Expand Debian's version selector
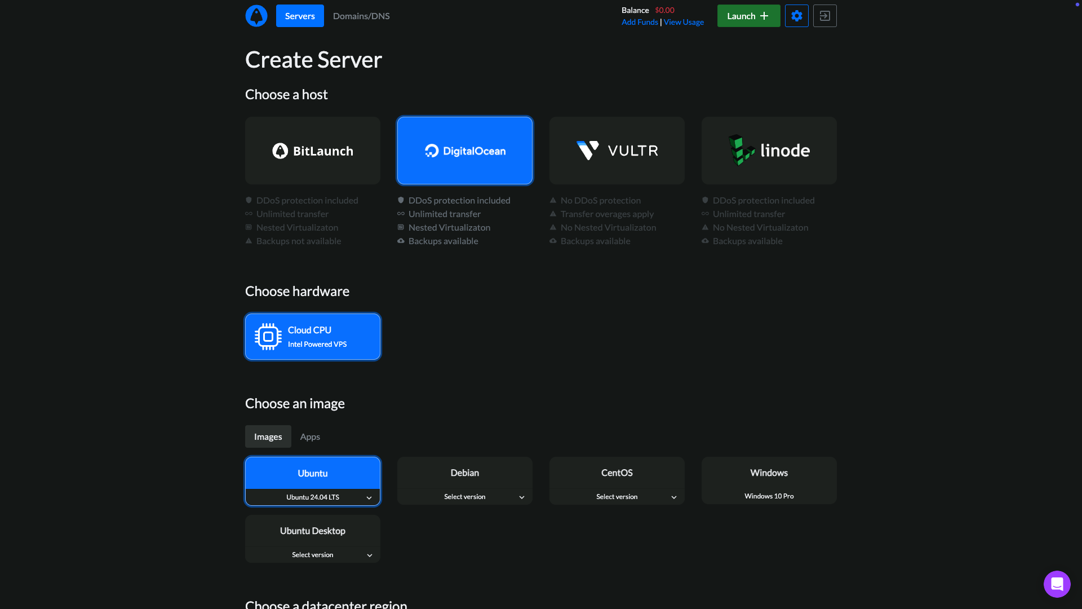This screenshot has height=609, width=1082. click(x=464, y=497)
